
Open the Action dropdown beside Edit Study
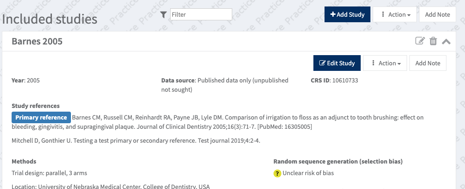(385, 63)
